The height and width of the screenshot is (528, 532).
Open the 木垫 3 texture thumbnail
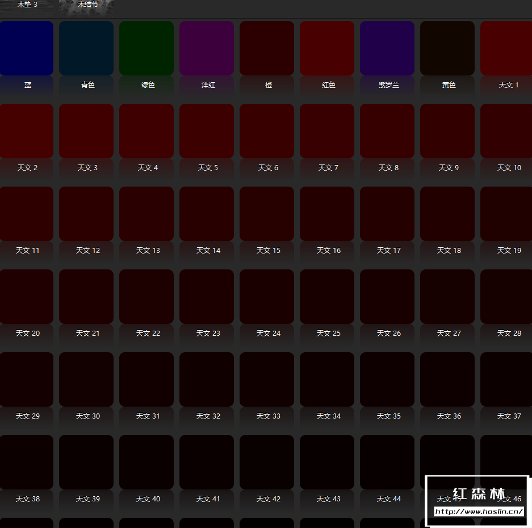pos(27,7)
